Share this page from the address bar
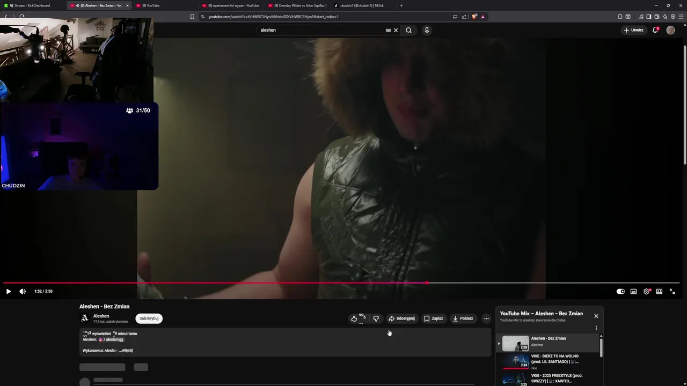The image size is (687, 386). pyautogui.click(x=464, y=17)
